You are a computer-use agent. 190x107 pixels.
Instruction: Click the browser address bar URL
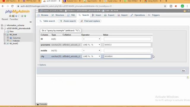click(x=66, y=6)
